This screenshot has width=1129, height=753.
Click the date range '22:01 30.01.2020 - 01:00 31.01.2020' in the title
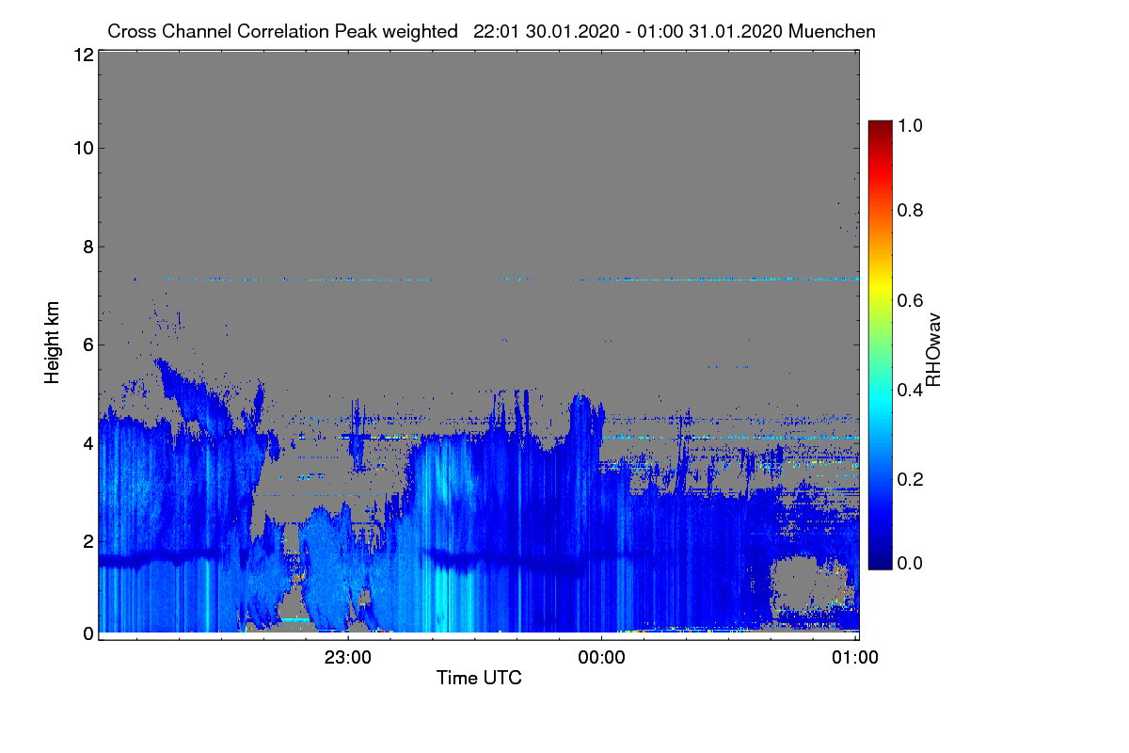(x=628, y=31)
